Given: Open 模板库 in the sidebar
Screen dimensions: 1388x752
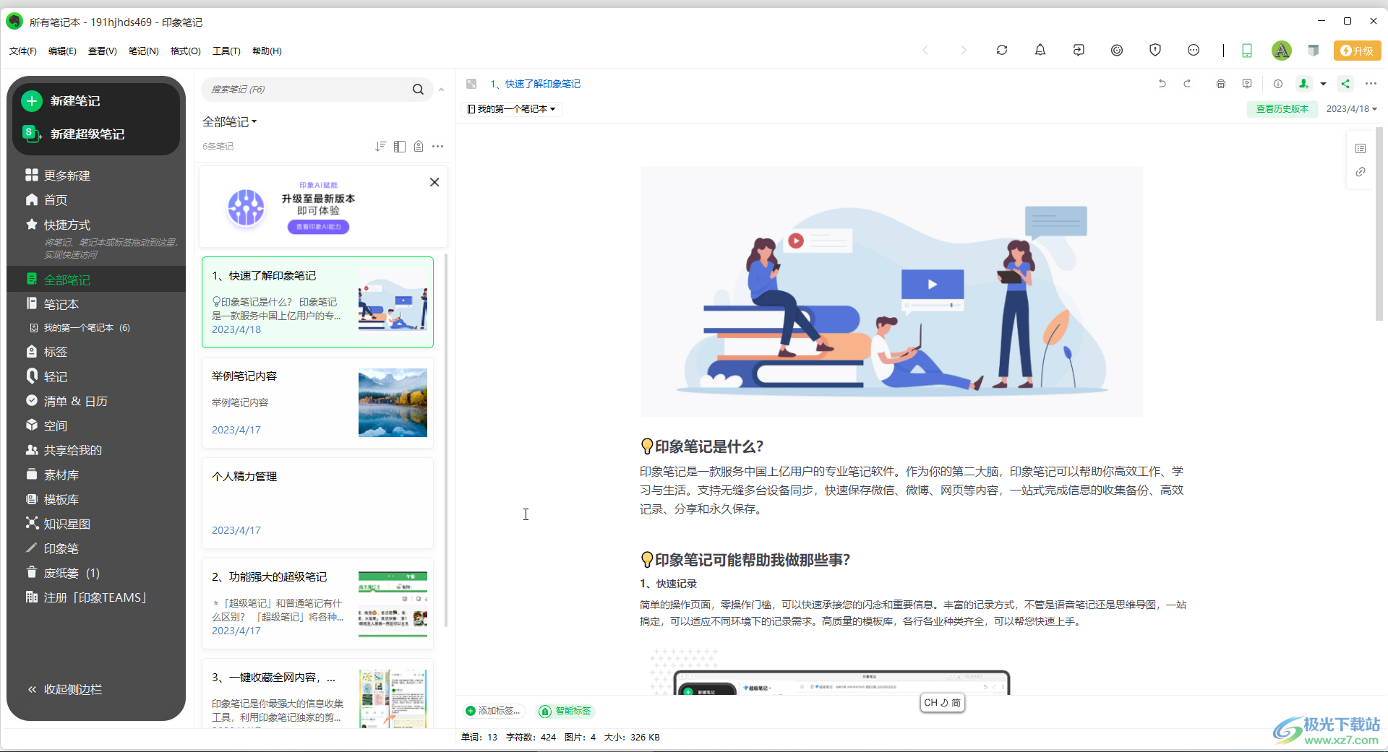Looking at the screenshot, I should point(52,499).
